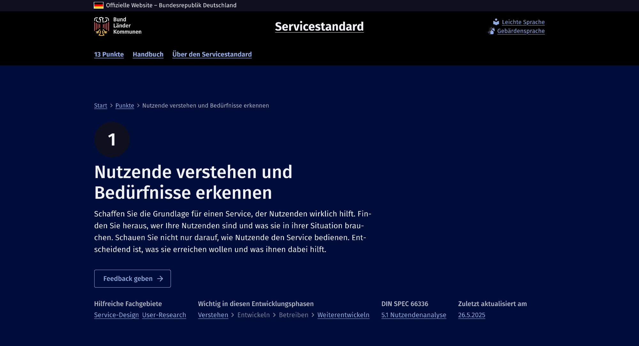639x346 pixels.
Task: Open 5.1 Nutzendenanalyse link
Action: 413,315
